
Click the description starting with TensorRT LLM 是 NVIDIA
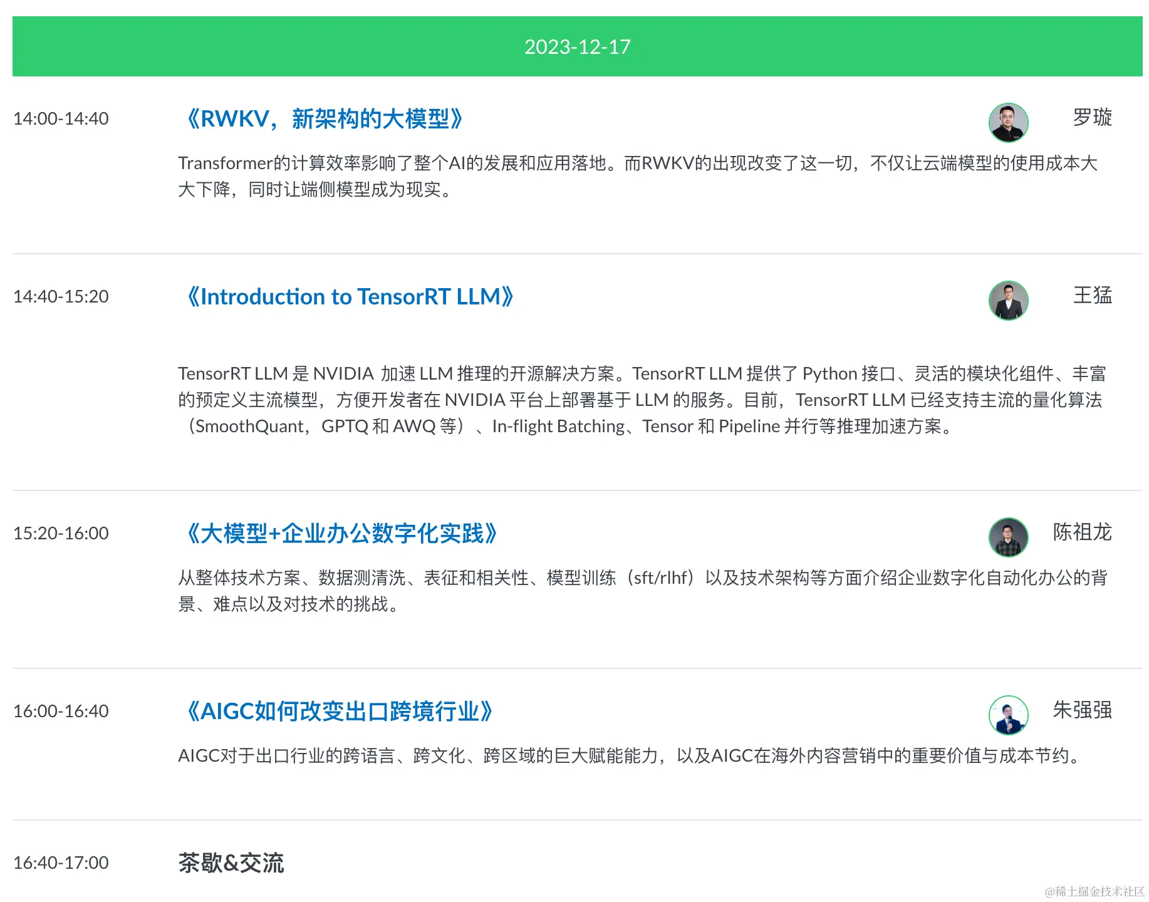642,400
